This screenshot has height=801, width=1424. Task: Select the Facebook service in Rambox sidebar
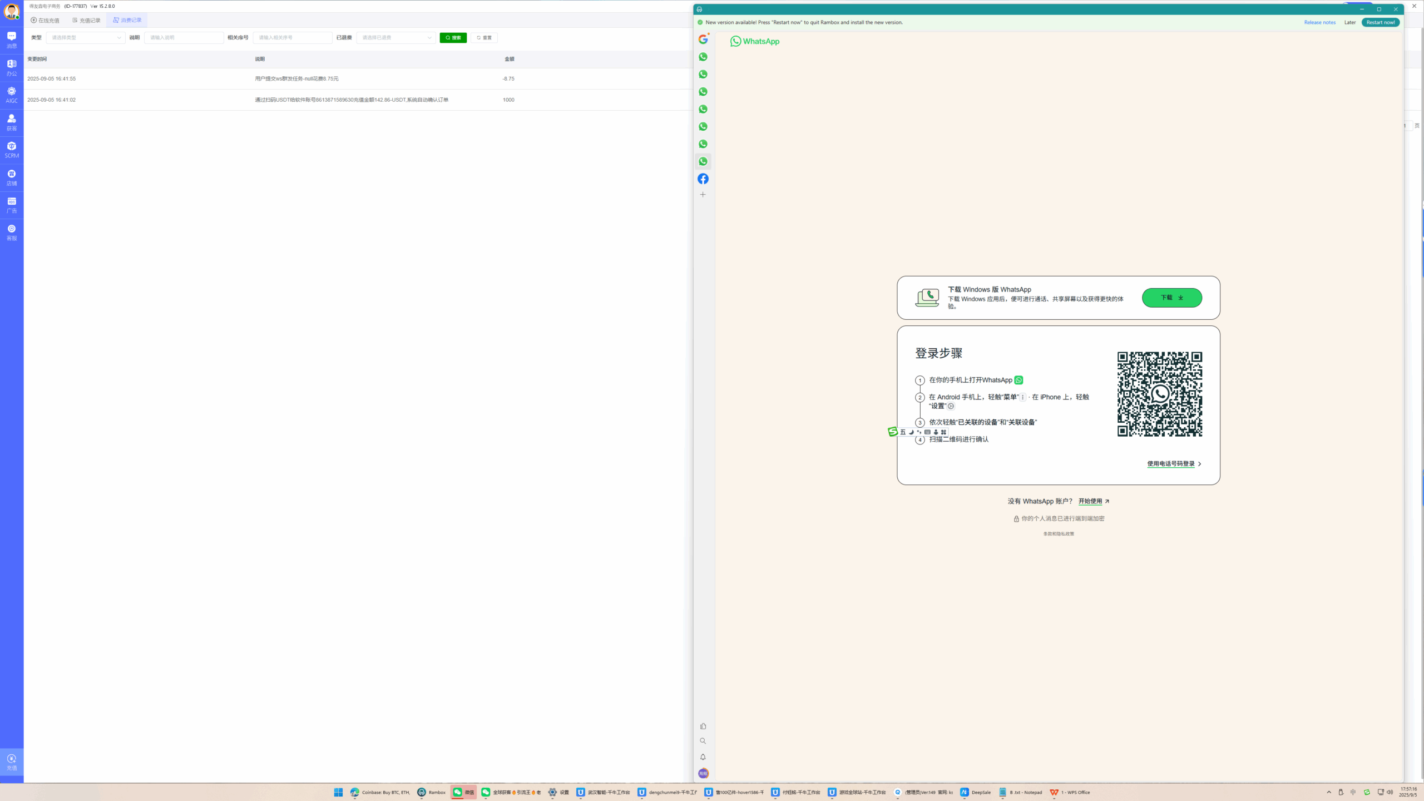tap(703, 179)
